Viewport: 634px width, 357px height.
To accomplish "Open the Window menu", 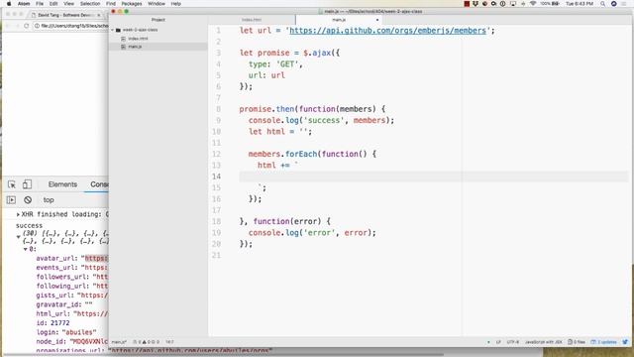I will tap(157, 4).
